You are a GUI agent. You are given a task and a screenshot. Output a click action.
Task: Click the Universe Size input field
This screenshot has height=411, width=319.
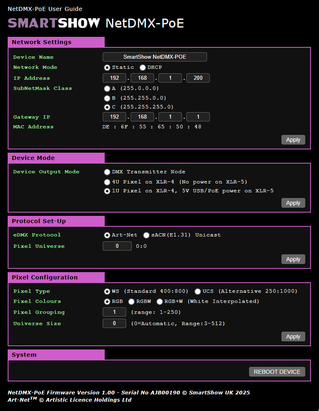point(114,324)
